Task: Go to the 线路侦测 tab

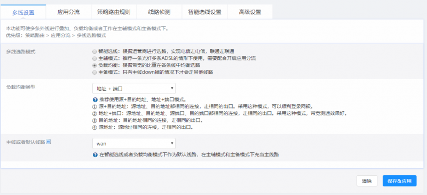Action: pos(159,12)
